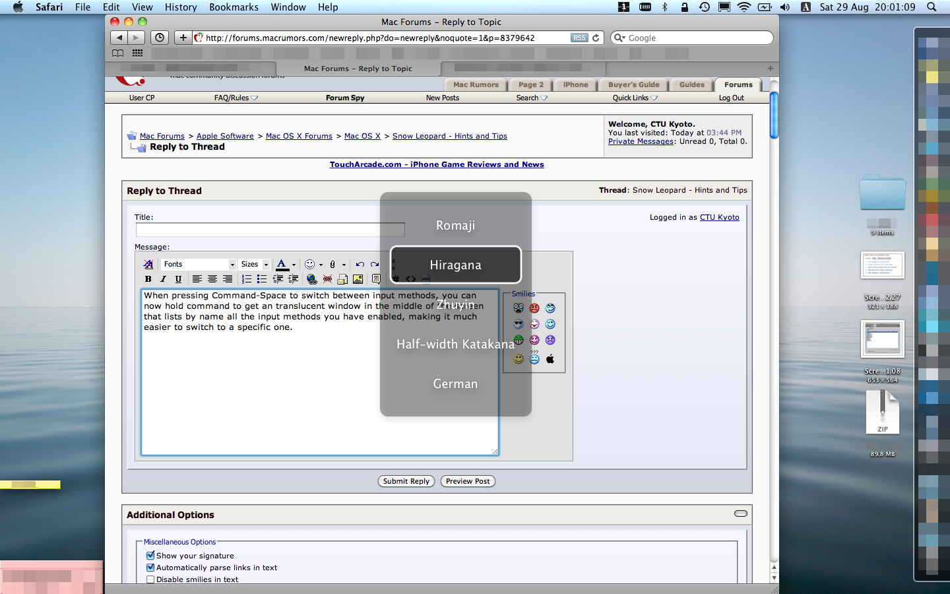Open Safari's File menu
Viewport: 950px width, 594px height.
click(82, 7)
